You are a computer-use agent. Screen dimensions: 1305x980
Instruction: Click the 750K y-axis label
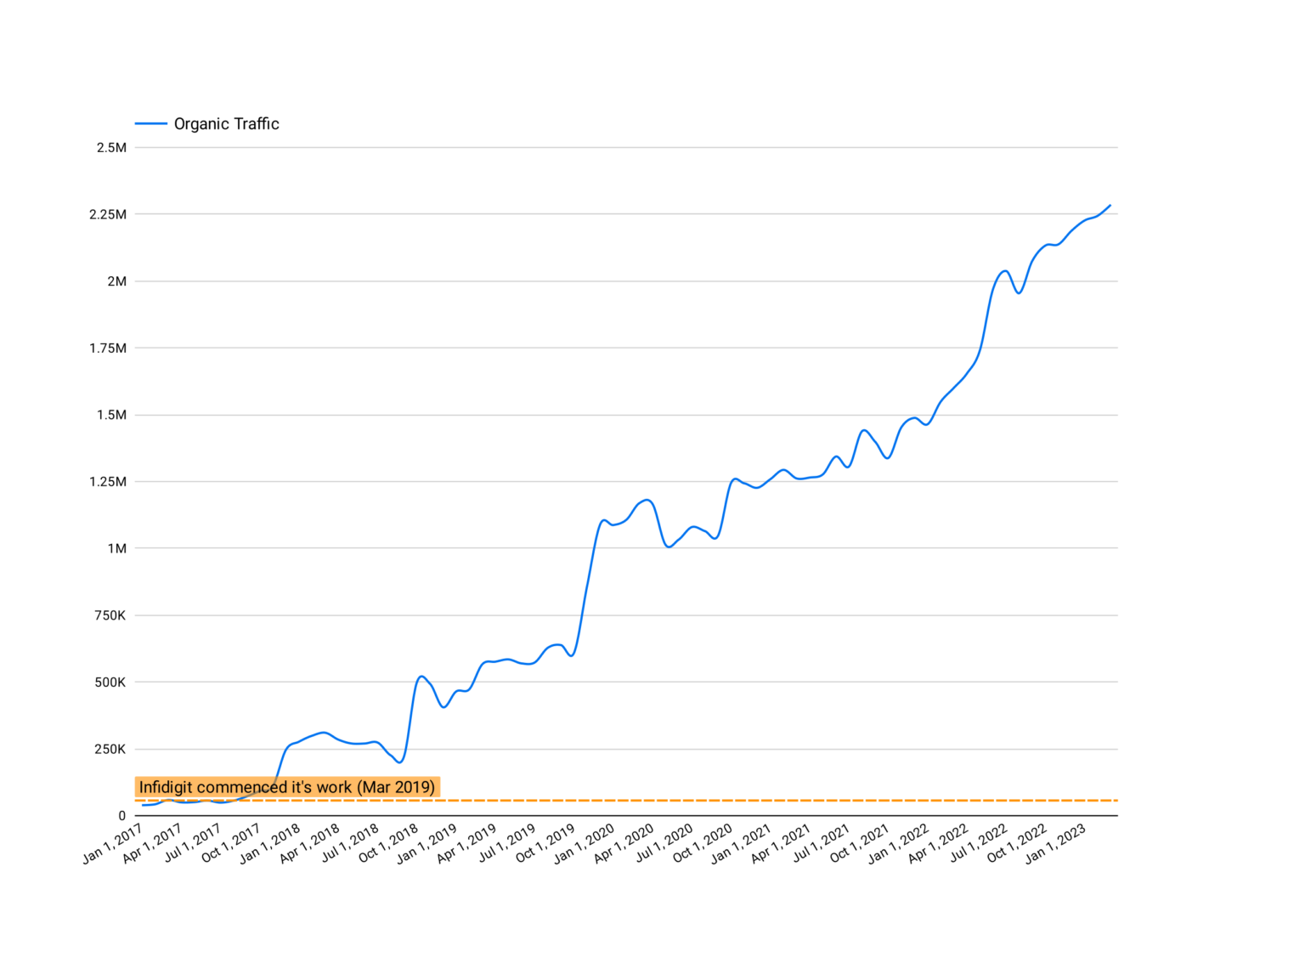pos(110,615)
